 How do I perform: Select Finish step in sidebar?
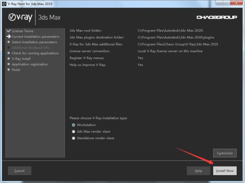(x=16, y=70)
